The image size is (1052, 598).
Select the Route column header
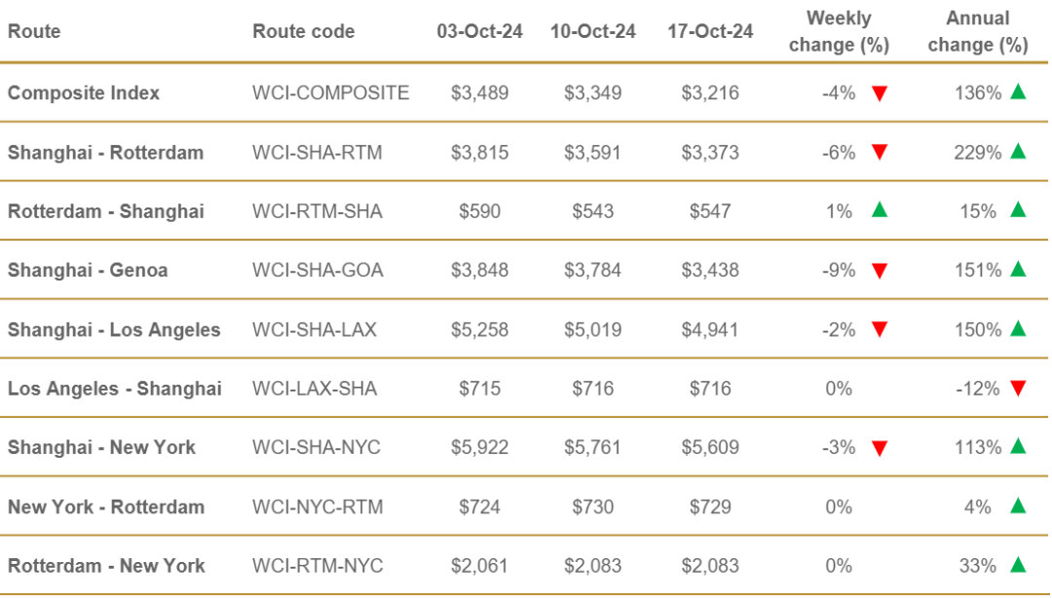[34, 31]
